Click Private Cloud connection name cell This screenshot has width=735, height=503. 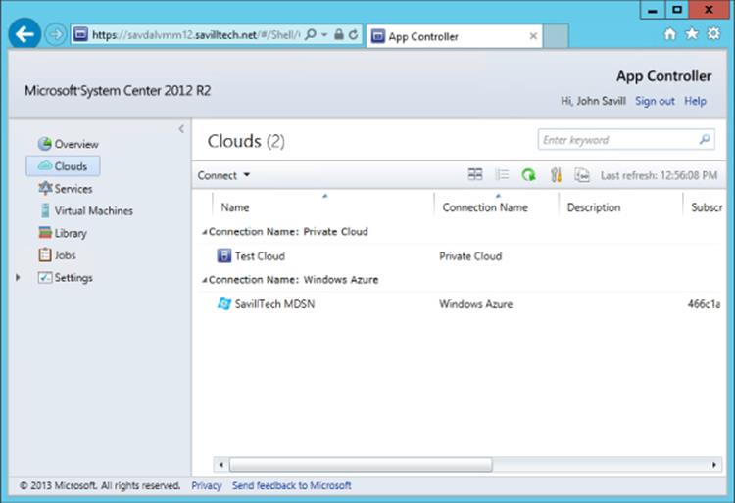(470, 256)
